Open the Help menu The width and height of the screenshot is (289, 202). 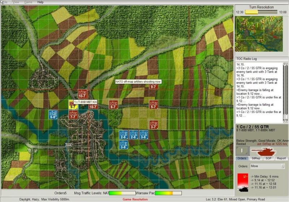click(40, 2)
